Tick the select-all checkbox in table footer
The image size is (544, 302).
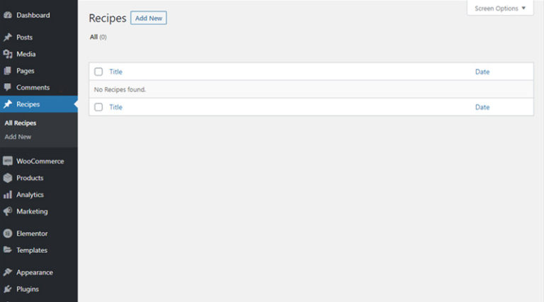[x=98, y=107]
